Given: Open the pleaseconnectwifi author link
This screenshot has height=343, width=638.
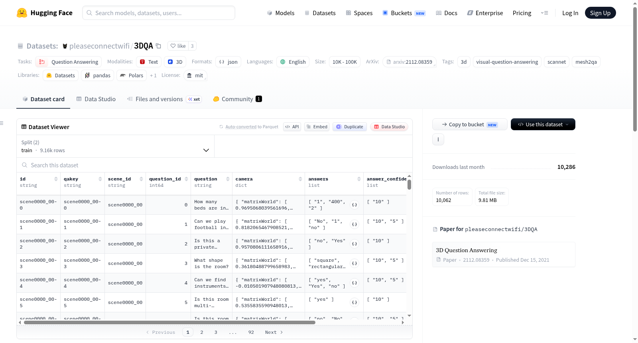Looking at the screenshot, I should (x=99, y=46).
